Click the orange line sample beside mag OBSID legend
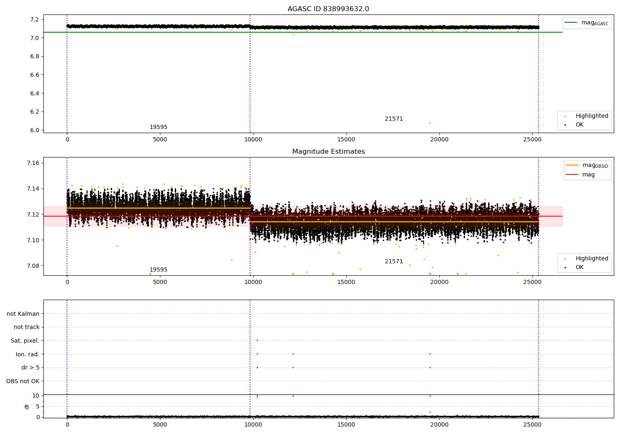This screenshot has width=620, height=434. 572,165
